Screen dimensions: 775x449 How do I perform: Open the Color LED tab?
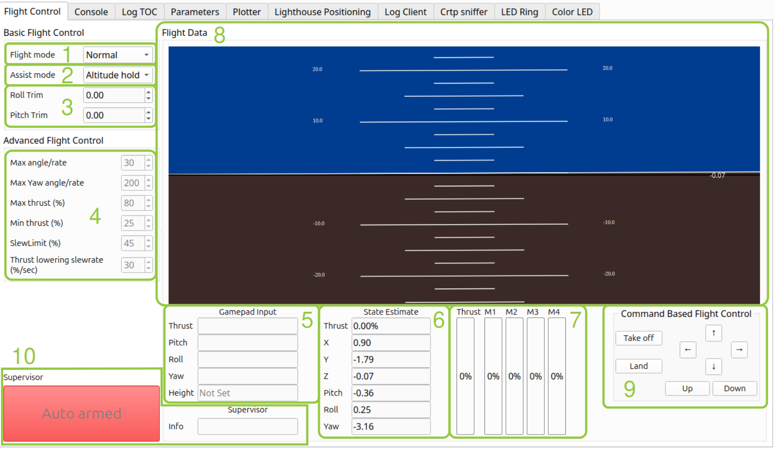click(x=572, y=12)
